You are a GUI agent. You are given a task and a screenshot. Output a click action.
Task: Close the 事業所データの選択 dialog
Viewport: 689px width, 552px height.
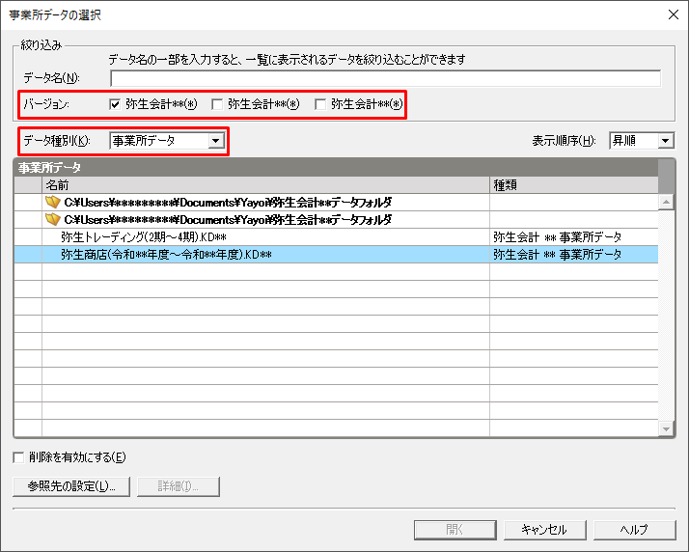pos(674,14)
